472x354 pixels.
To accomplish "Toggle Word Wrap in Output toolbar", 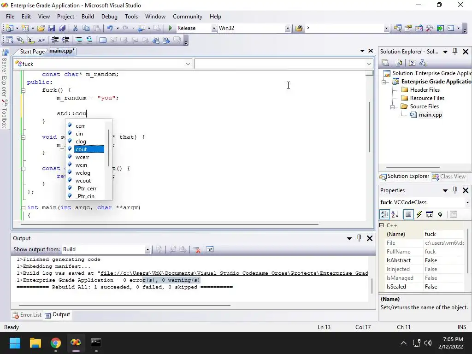I will pyautogui.click(x=210, y=249).
